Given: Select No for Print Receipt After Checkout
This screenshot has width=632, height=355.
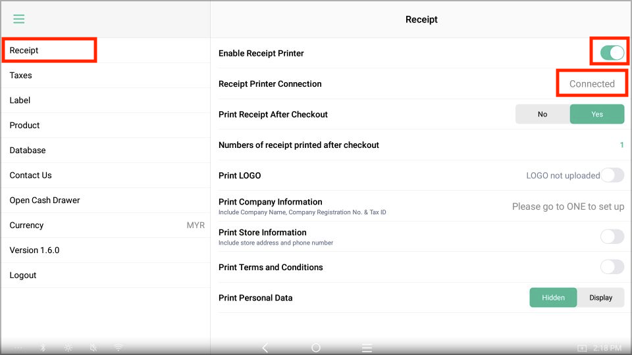Looking at the screenshot, I should 542,114.
